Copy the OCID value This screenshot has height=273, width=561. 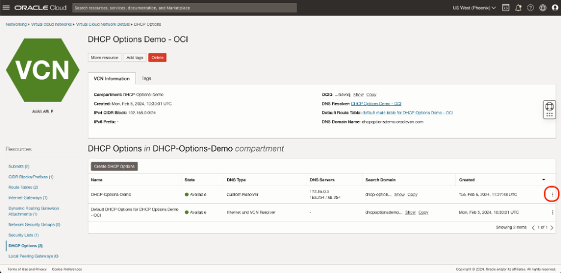point(372,95)
